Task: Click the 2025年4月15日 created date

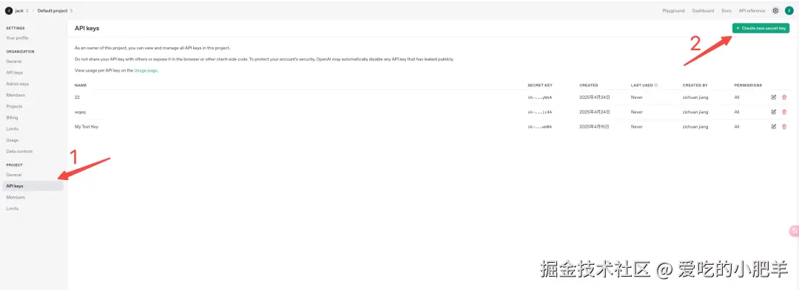Action: pos(595,126)
